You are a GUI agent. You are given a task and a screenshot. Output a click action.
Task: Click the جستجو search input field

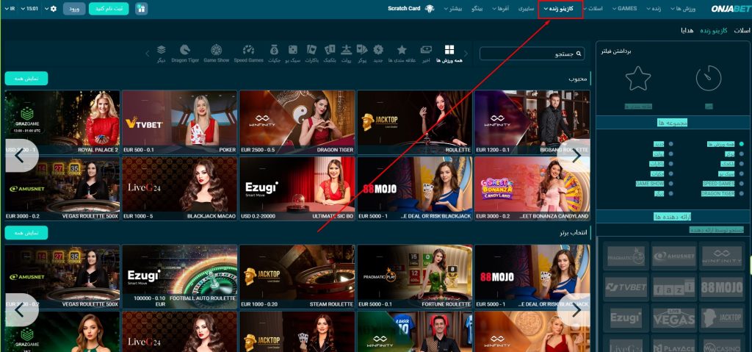point(532,54)
